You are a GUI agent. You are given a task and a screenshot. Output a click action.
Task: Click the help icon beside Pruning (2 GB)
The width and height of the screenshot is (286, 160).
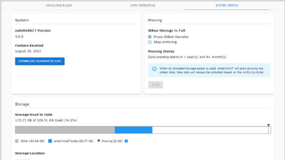(x=126, y=141)
